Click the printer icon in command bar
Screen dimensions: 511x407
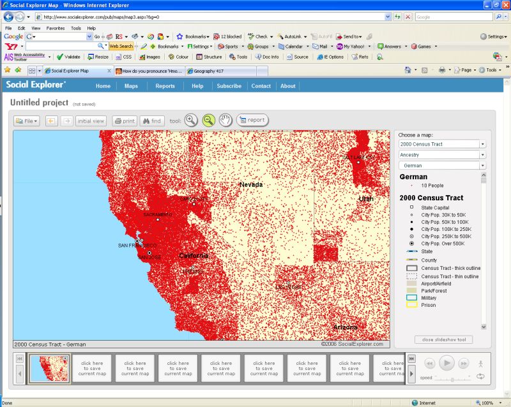[442, 70]
